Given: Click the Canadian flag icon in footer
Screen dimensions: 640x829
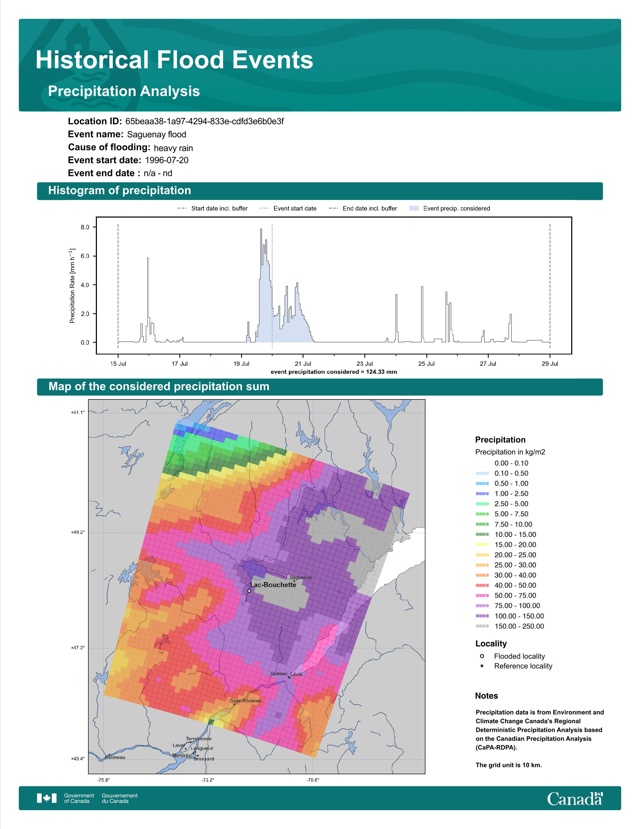Looking at the screenshot, I should [x=47, y=798].
